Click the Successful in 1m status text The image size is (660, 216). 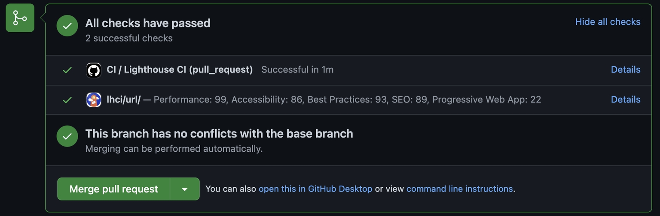pos(297,69)
